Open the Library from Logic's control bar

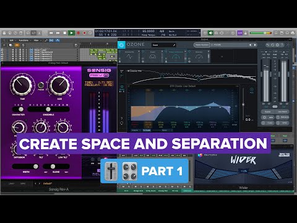(x=4, y=33)
